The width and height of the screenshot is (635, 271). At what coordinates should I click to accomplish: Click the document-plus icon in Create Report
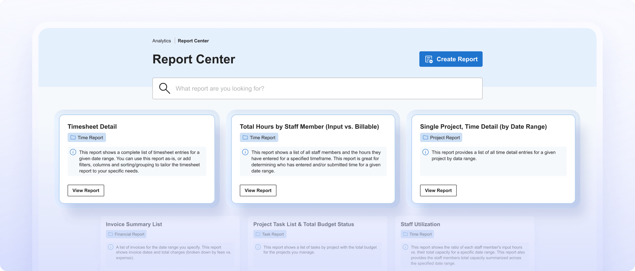click(429, 59)
